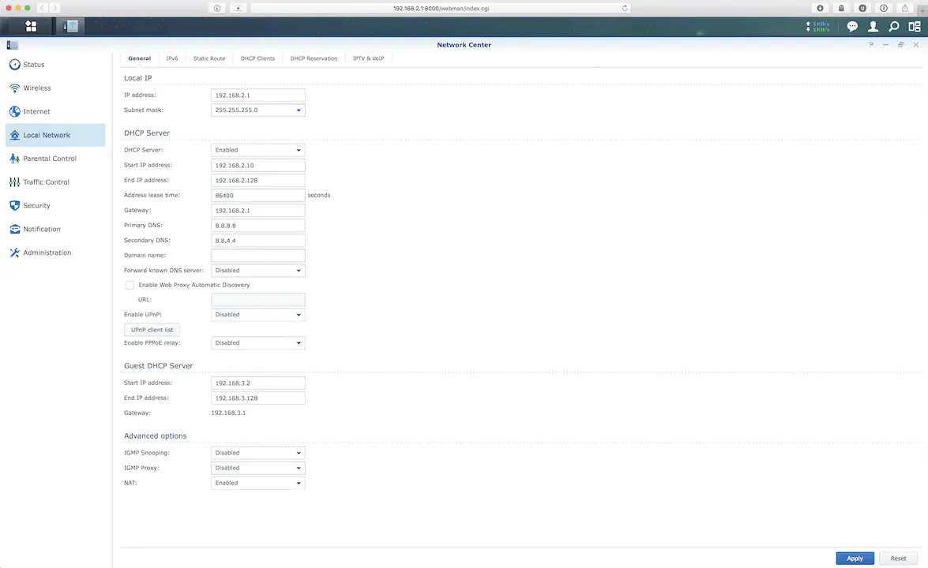Image resolution: width=928 pixels, height=568 pixels.
Task: Click the Security shield icon
Action: (x=15, y=206)
